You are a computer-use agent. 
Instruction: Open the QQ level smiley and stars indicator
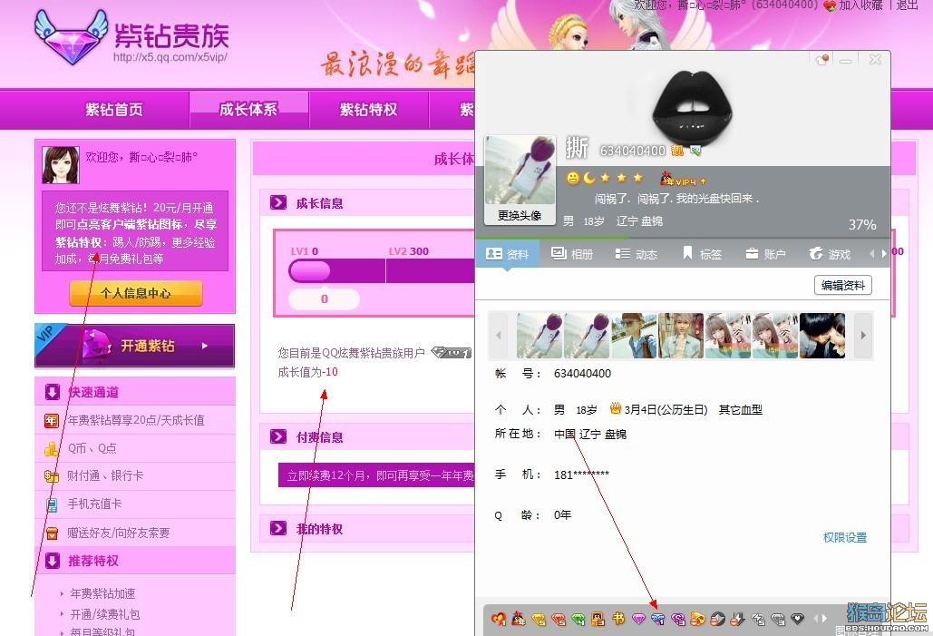(605, 178)
